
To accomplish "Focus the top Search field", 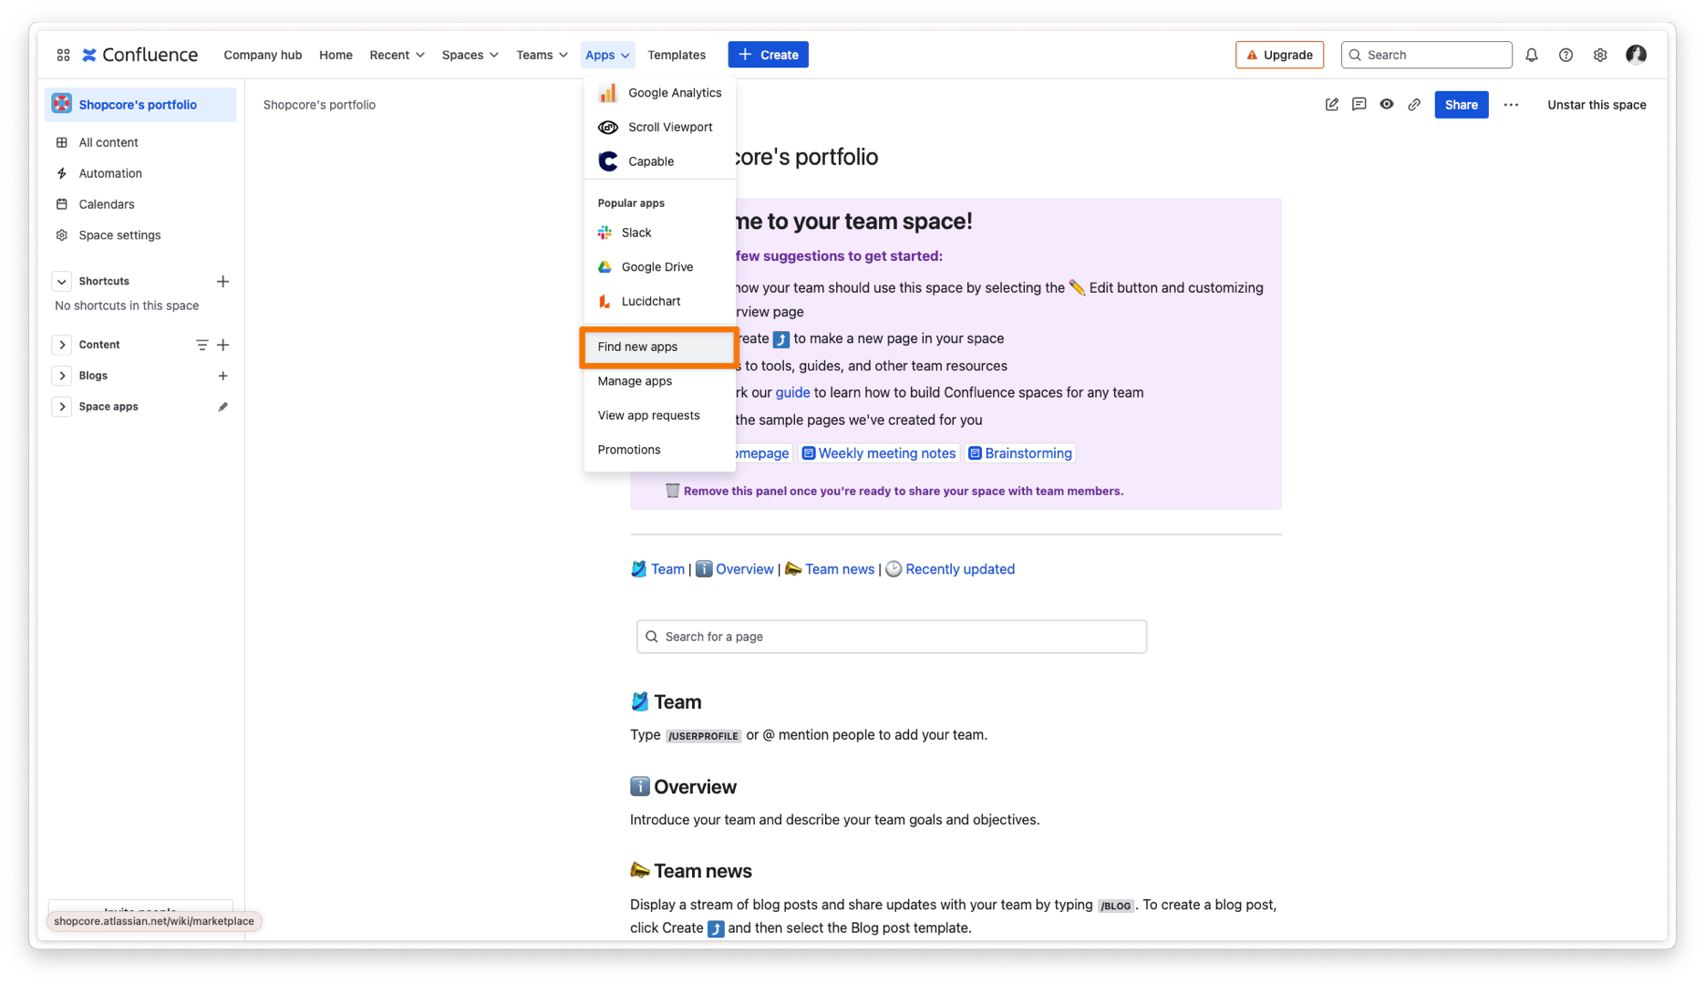I will click(x=1426, y=55).
